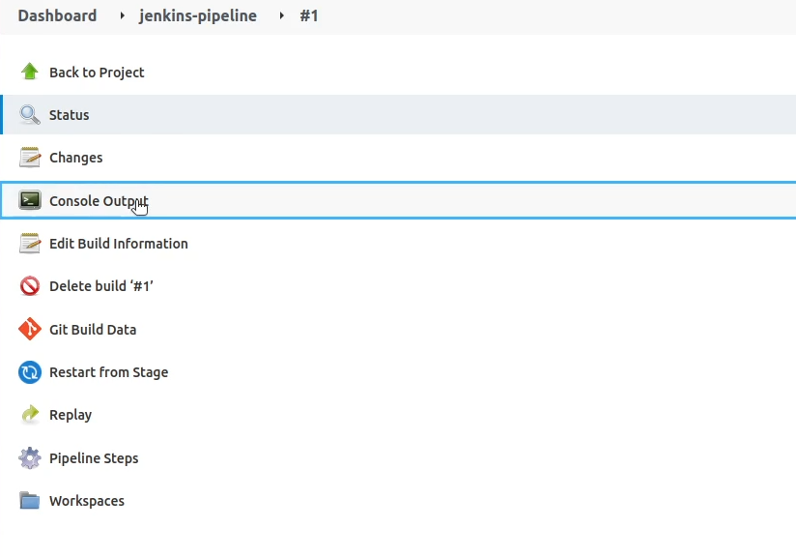
Task: Click the Console Output terminal icon
Action: pos(29,200)
